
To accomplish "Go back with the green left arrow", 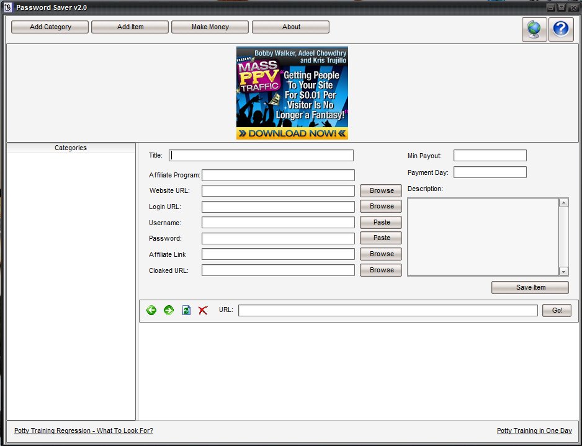I will 151,310.
